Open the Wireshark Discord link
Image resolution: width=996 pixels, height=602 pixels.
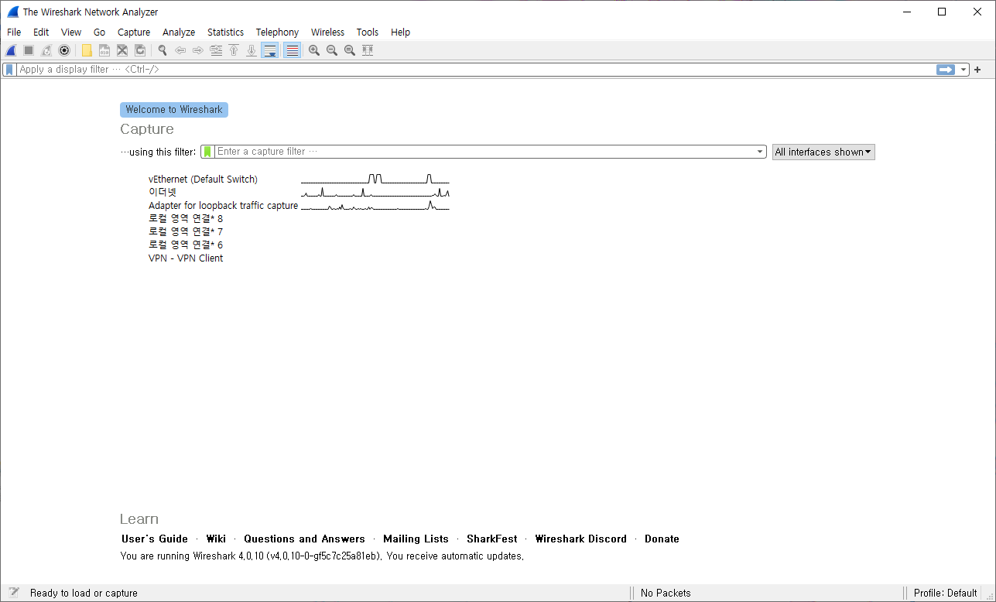581,539
